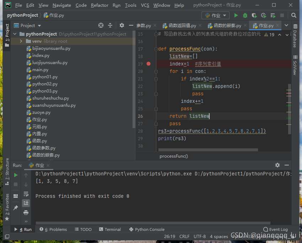Click the editor's horizontal scrollbar

(x=208, y=150)
